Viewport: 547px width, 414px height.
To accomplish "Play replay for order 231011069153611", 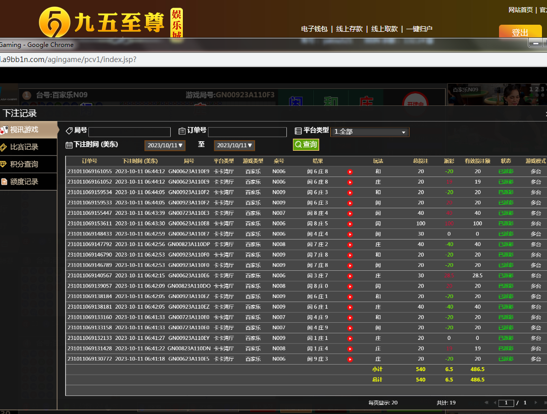I will (x=350, y=224).
